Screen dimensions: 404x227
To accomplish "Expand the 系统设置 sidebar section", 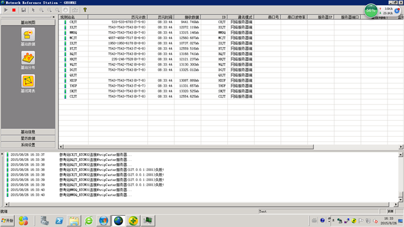I will [x=28, y=144].
